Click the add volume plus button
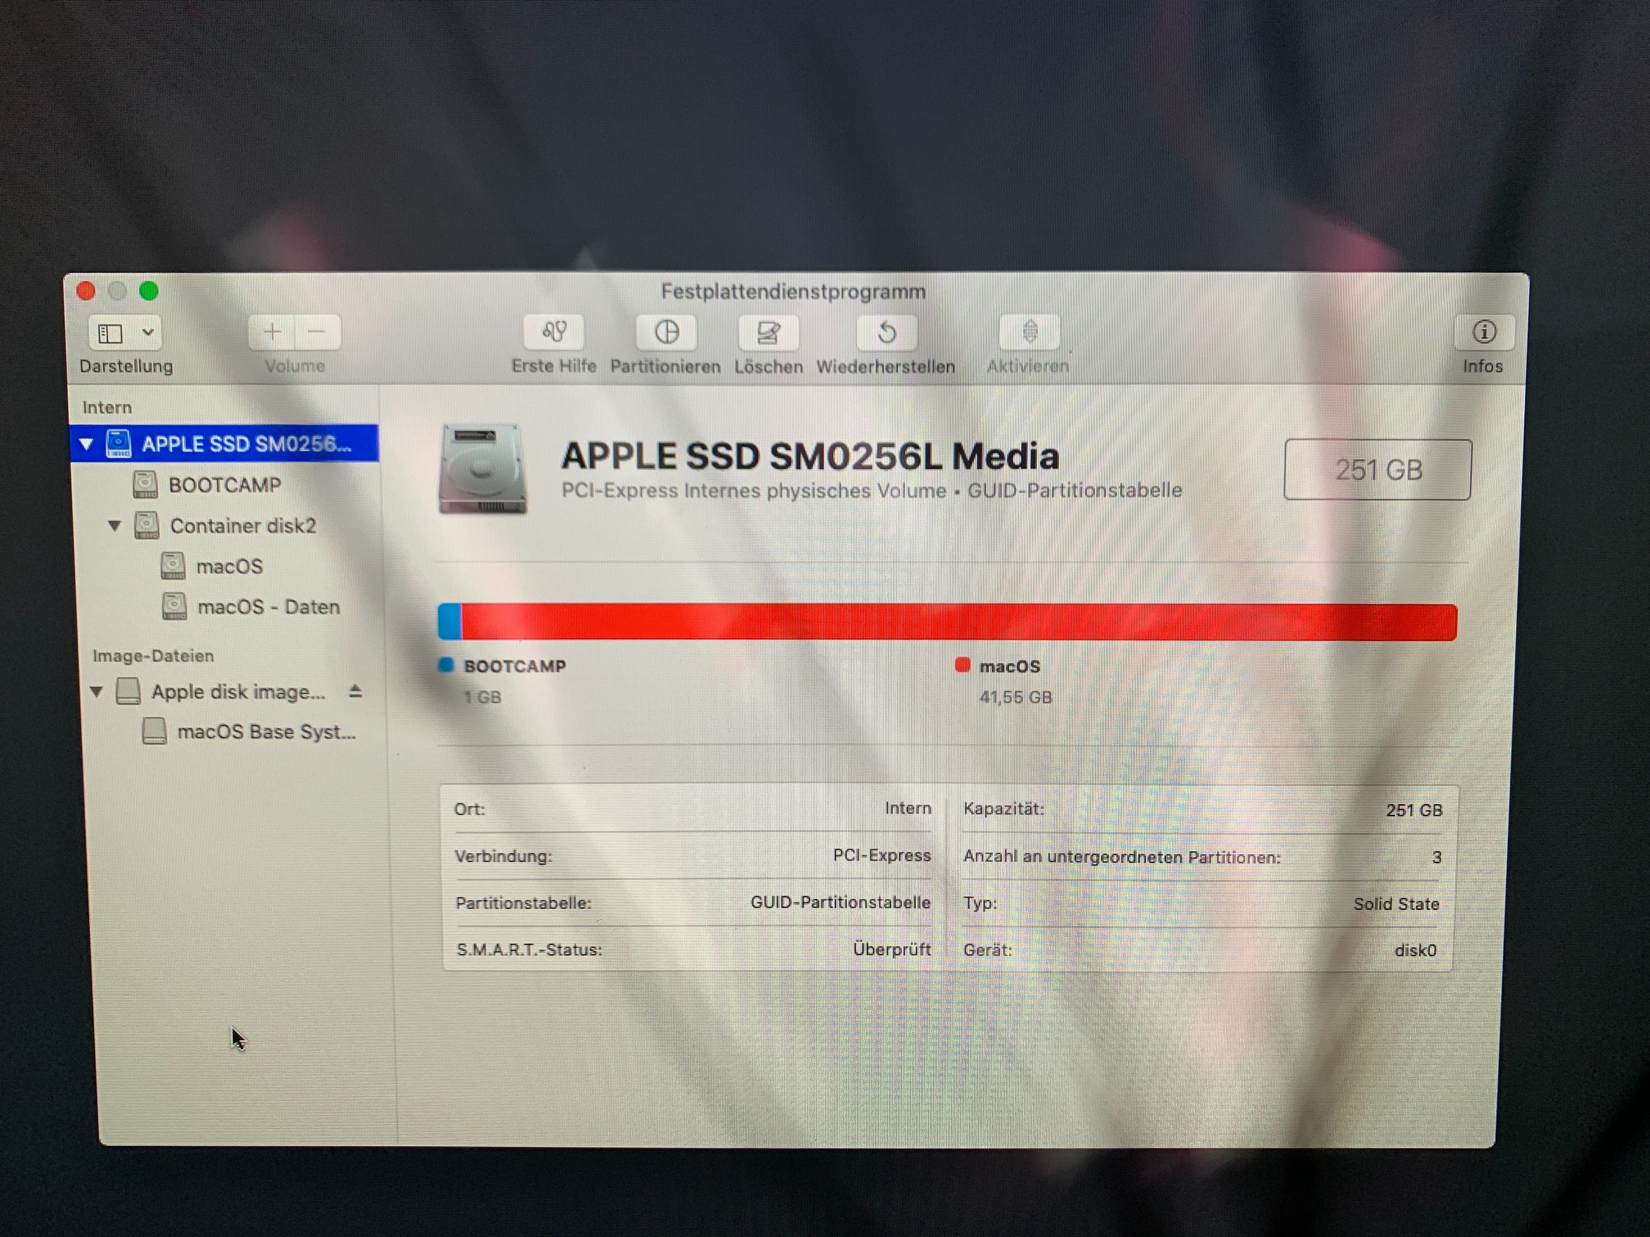Screen dimensions: 1650x1237 pyautogui.click(x=272, y=332)
